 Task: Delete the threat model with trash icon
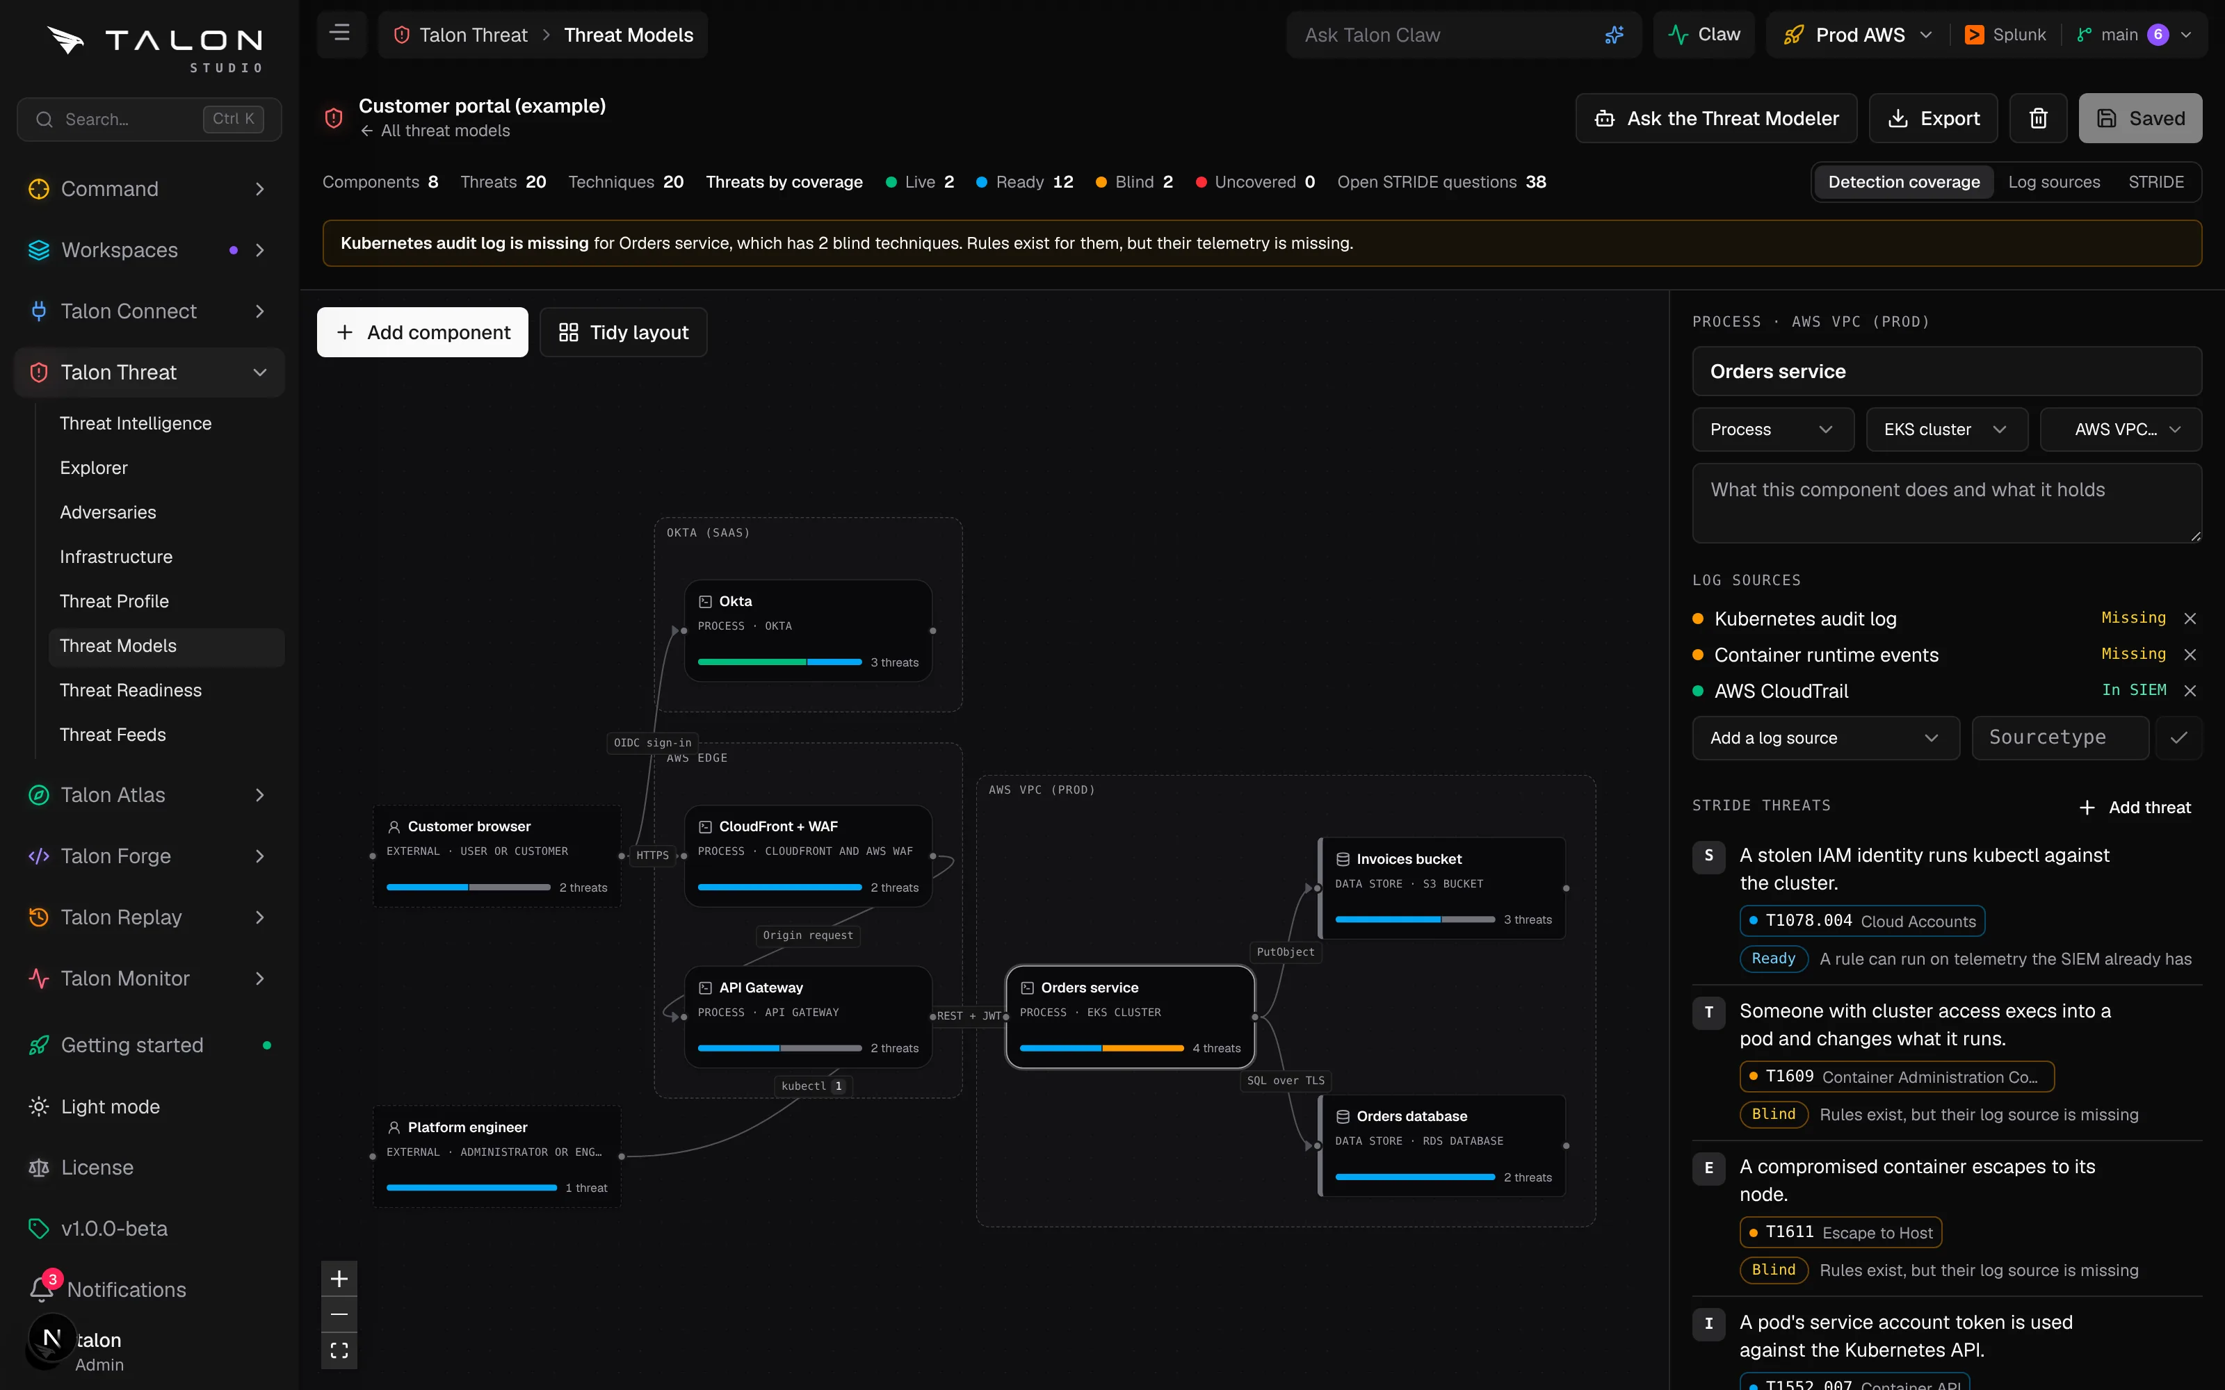click(x=2037, y=117)
